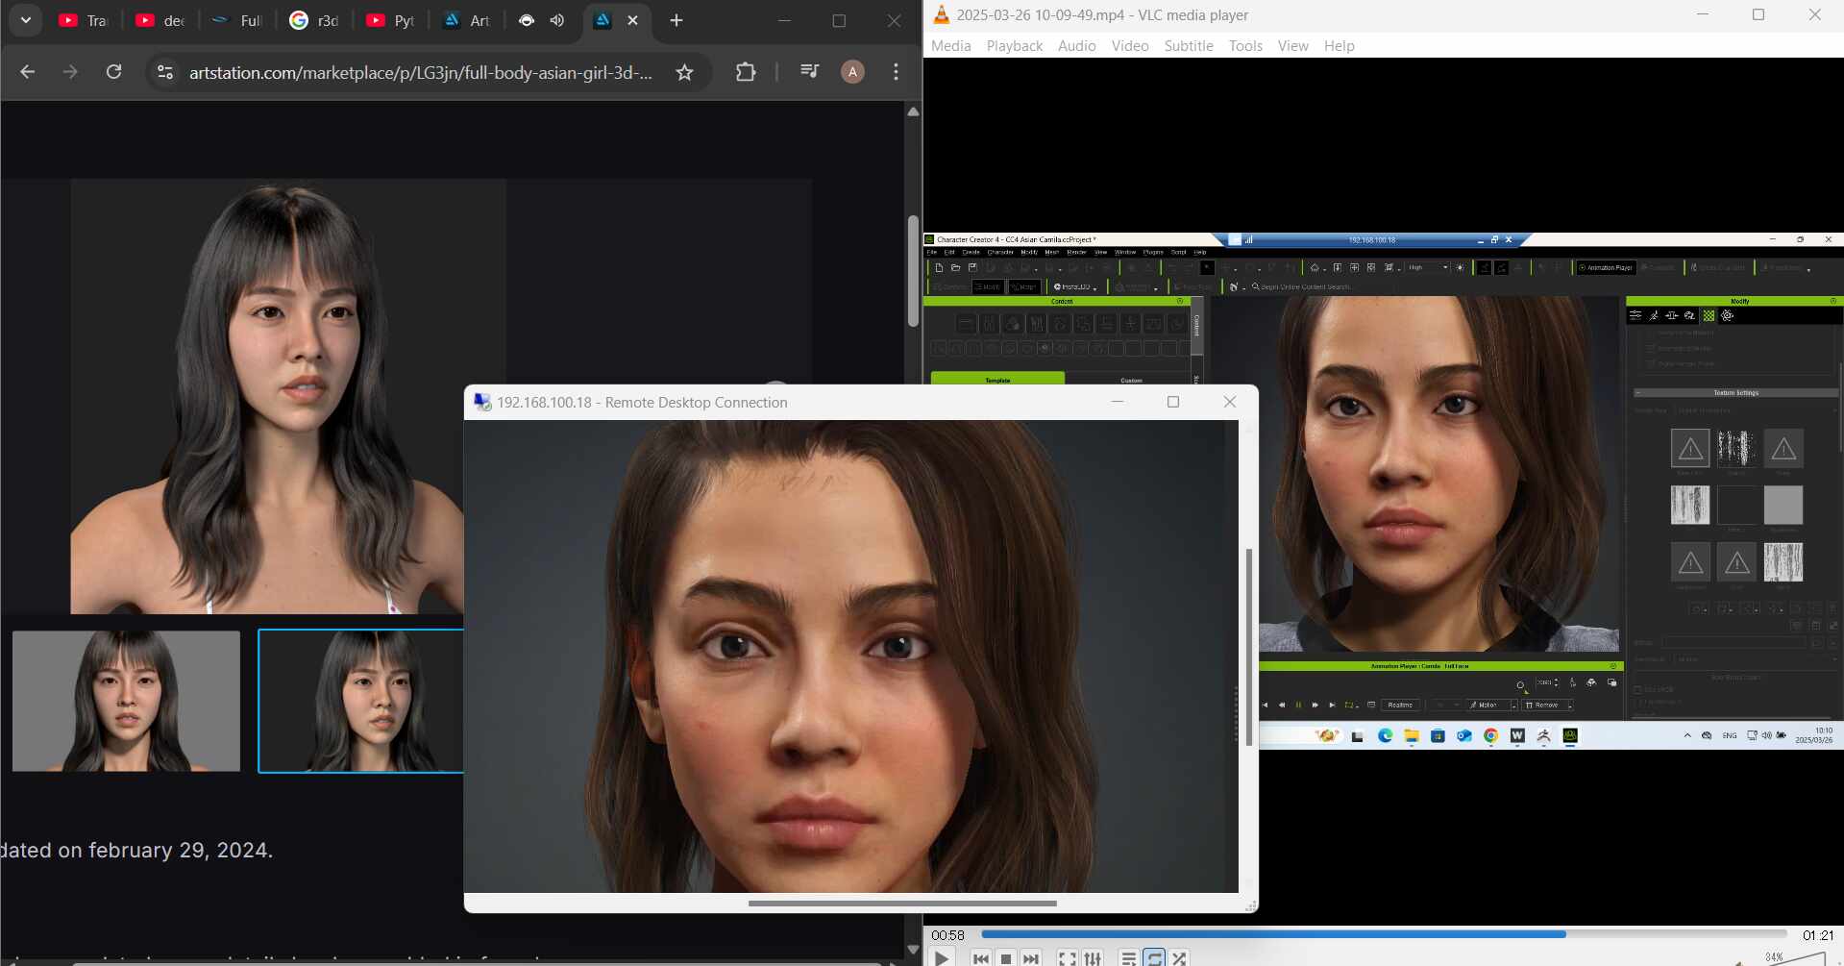Open VLC extended settings equalizer icon
Screen dimensions: 1844x966
(1093, 957)
